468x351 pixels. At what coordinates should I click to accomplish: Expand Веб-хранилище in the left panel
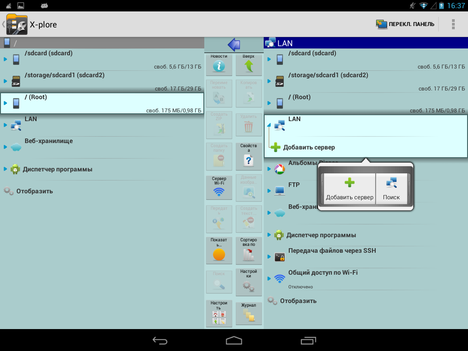tap(5, 147)
